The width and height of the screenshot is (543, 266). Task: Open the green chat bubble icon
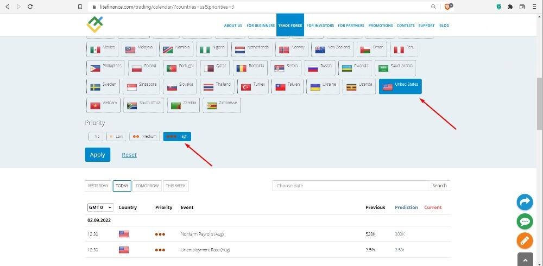(525, 221)
